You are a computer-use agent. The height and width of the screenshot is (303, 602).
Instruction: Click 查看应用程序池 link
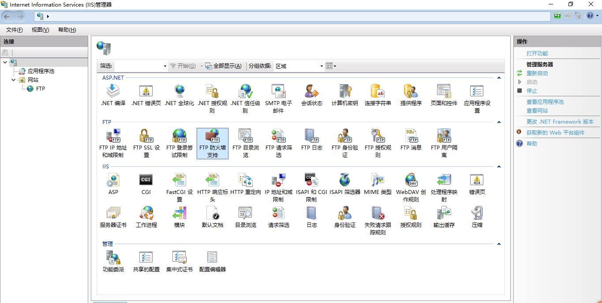coord(545,102)
